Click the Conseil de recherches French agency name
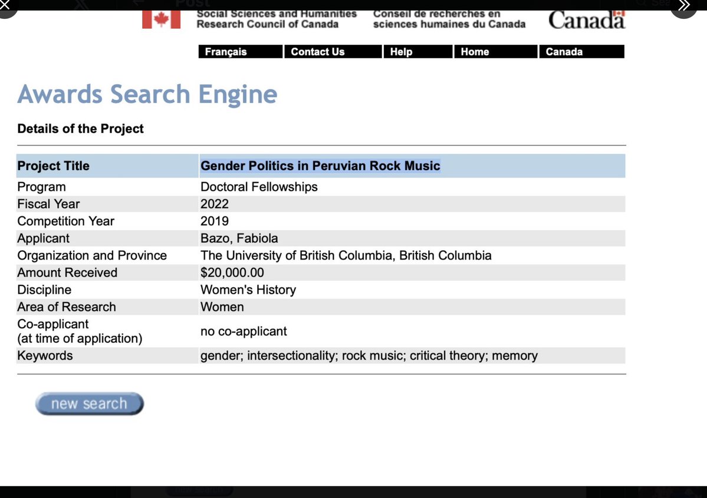Viewport: 707px width, 498px height. tap(449, 19)
